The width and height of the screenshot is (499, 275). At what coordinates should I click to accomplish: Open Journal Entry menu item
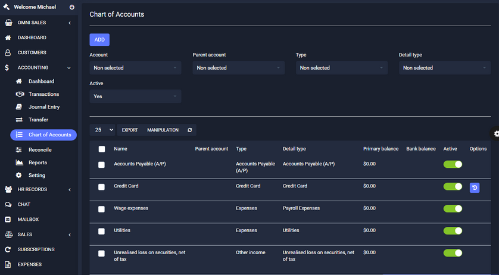click(x=44, y=107)
